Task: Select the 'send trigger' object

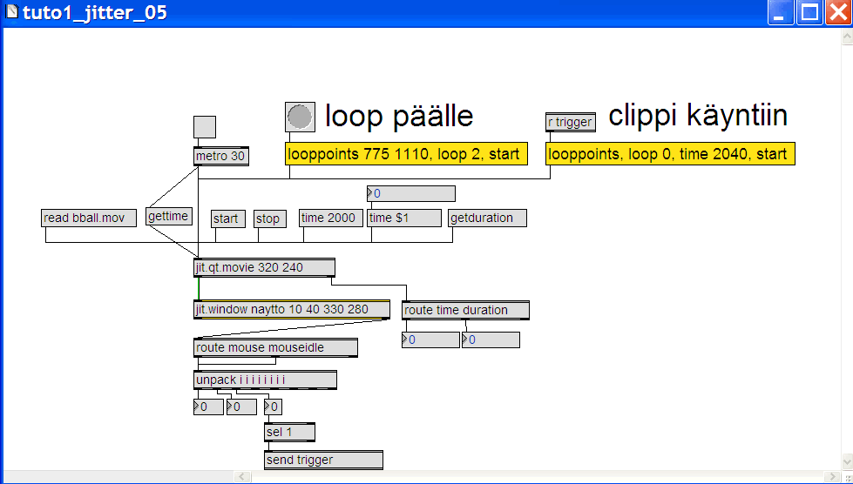Action: tap(322, 460)
